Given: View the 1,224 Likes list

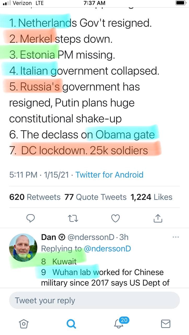Looking at the screenshot, I should tap(151, 197).
